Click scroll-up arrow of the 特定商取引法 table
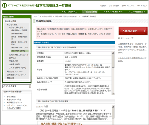 click(113, 53)
